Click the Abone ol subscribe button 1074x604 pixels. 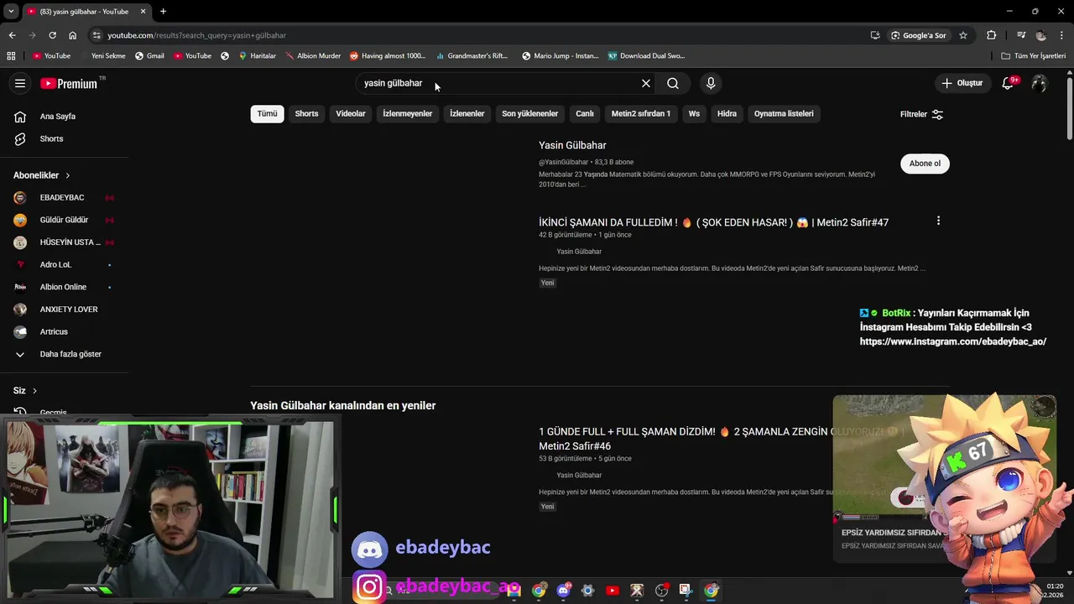pos(925,164)
